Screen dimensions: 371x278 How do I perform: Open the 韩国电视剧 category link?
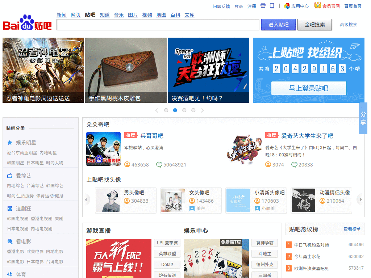[18, 219]
